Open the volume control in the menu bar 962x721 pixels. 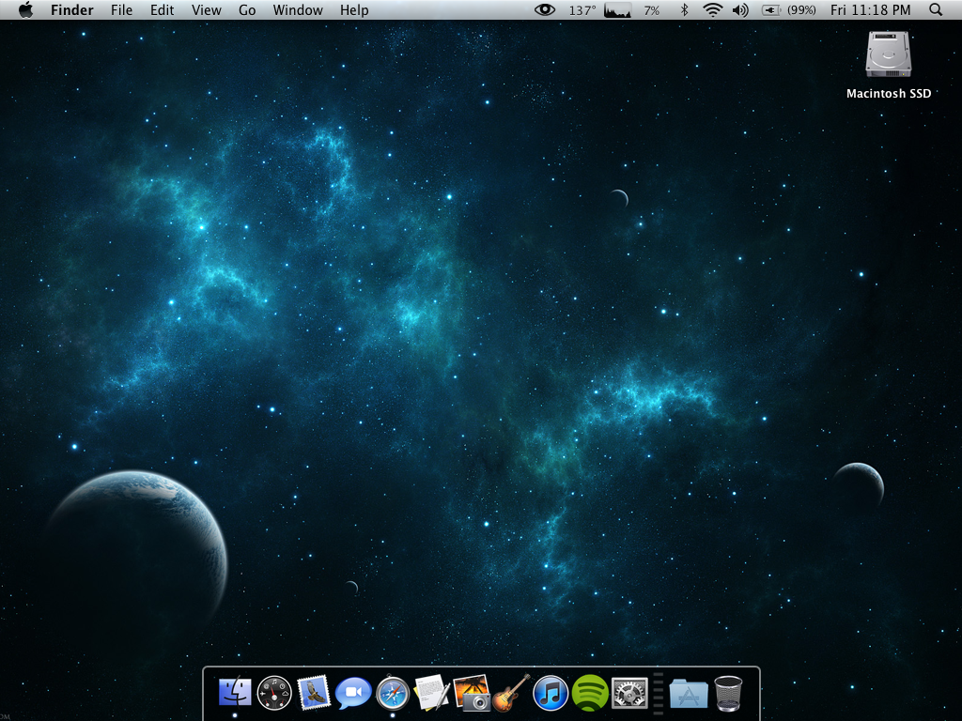click(x=740, y=9)
